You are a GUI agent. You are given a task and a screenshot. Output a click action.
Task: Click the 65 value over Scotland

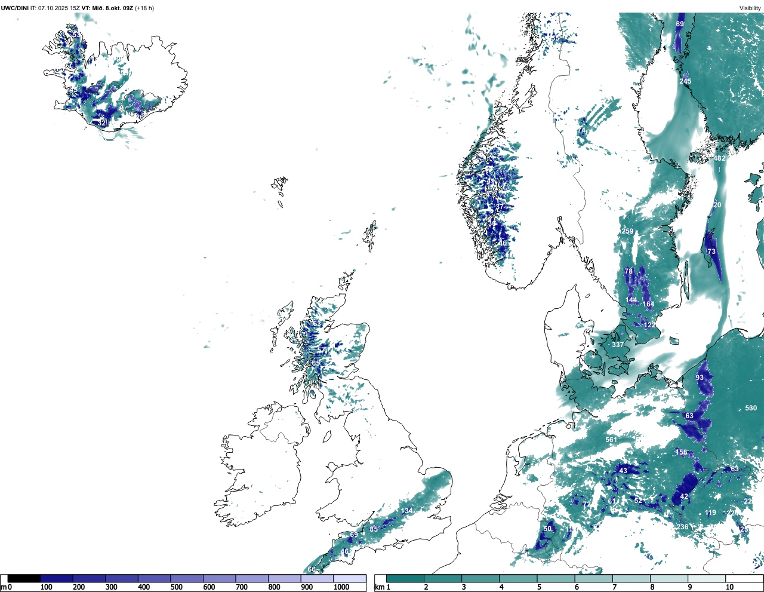pyautogui.click(x=315, y=363)
